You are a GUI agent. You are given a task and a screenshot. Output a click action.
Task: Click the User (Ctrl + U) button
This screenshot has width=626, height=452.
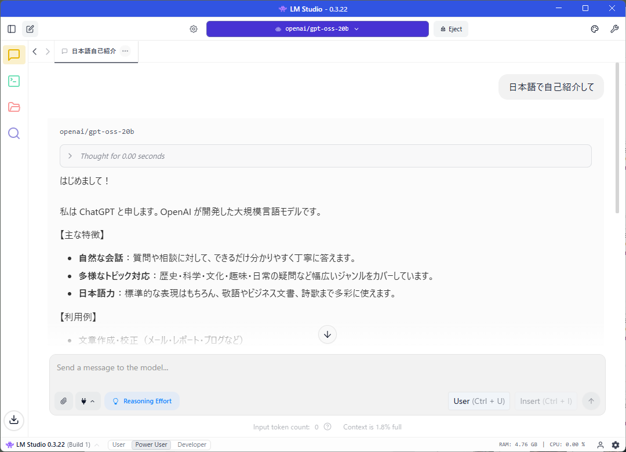(x=479, y=401)
